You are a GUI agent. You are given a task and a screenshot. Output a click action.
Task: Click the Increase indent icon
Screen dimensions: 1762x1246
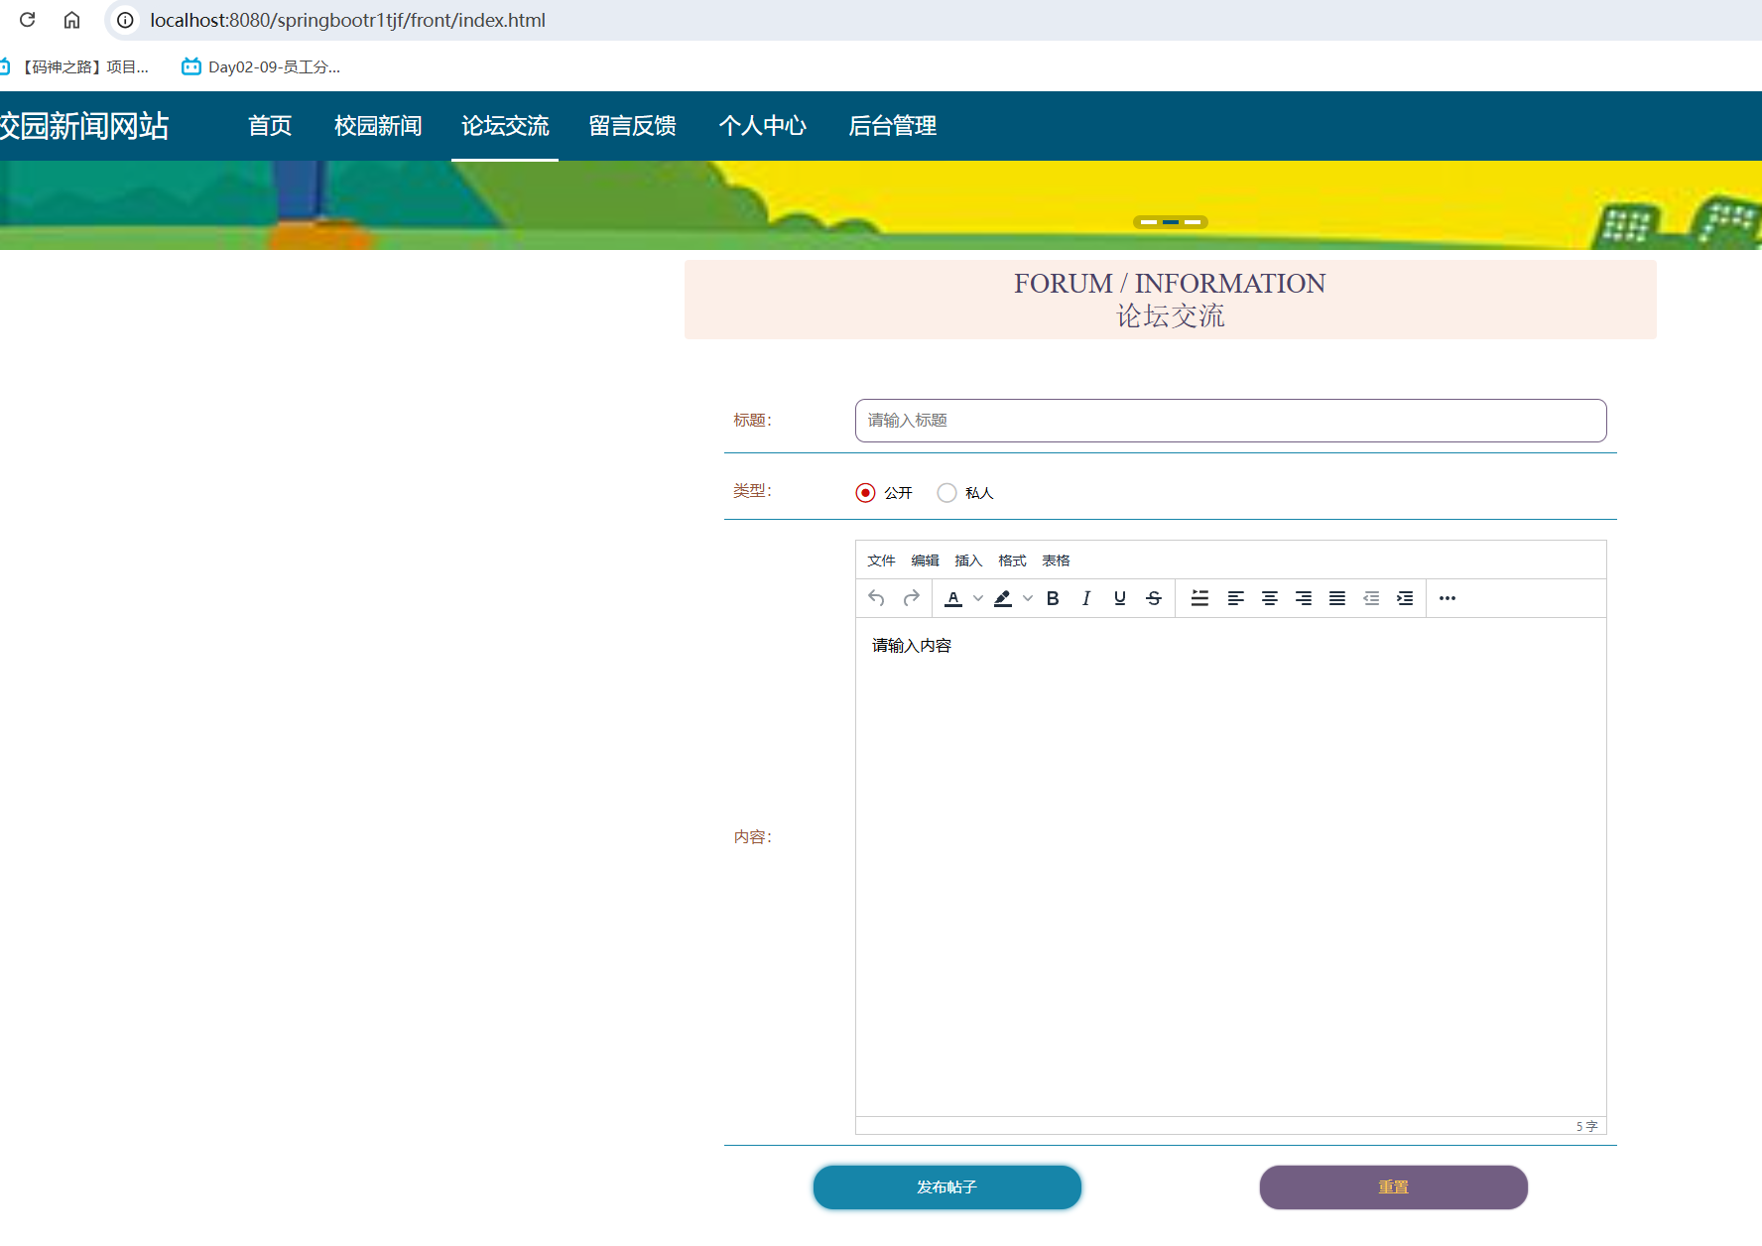click(x=1404, y=598)
